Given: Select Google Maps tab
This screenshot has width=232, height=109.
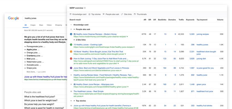Looking at the screenshot, I should click(41, 25).
